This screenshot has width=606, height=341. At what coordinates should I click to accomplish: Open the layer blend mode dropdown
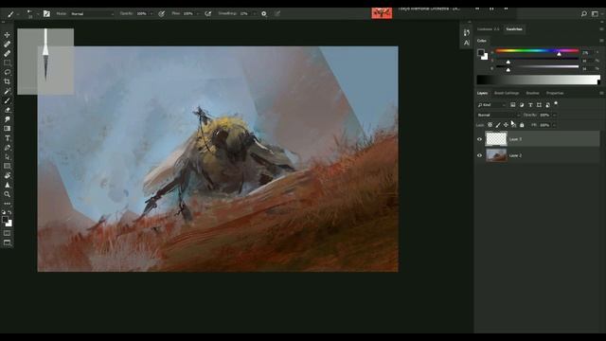pyautogui.click(x=499, y=115)
